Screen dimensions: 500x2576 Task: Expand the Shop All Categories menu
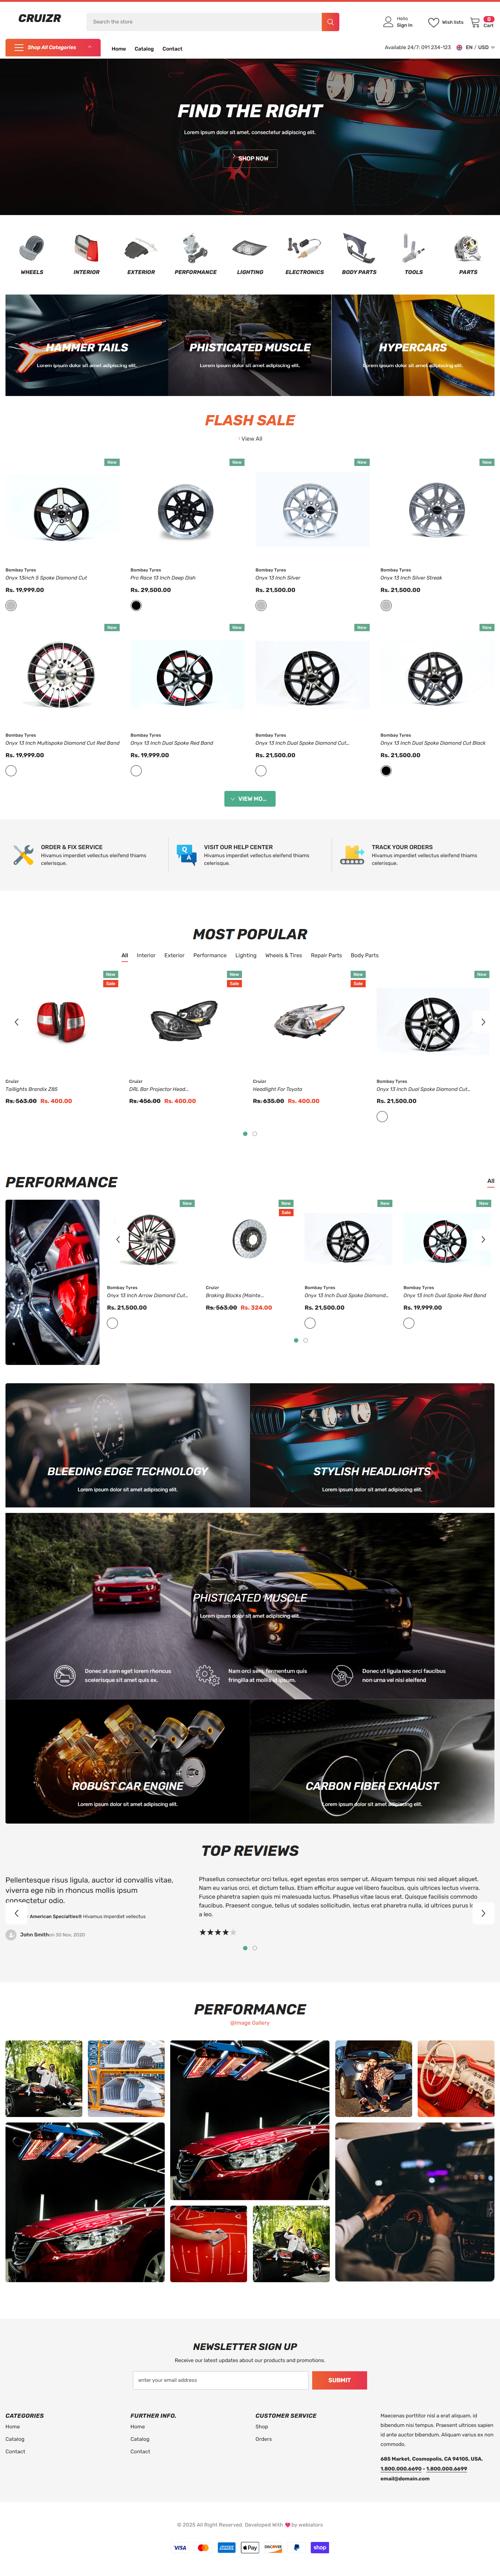(x=53, y=47)
